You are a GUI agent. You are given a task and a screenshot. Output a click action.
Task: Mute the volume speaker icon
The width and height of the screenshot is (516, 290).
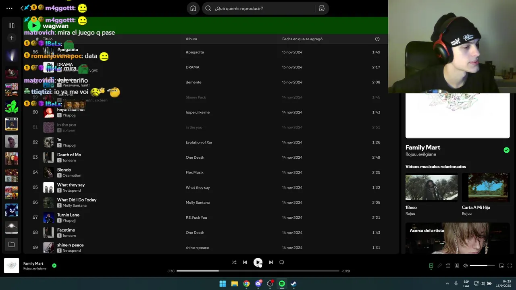point(466,266)
